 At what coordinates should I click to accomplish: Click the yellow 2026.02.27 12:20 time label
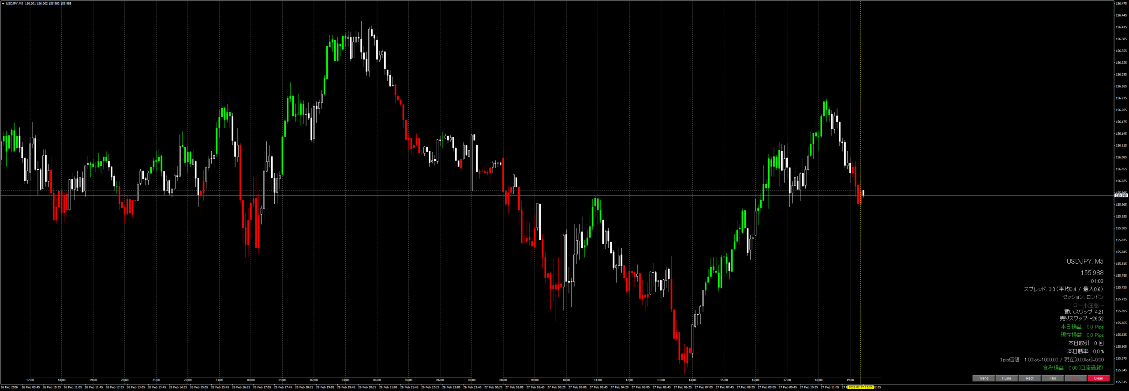pyautogui.click(x=860, y=387)
